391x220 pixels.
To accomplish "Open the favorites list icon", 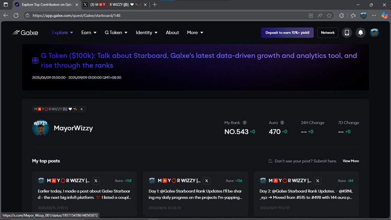I will (354, 15).
